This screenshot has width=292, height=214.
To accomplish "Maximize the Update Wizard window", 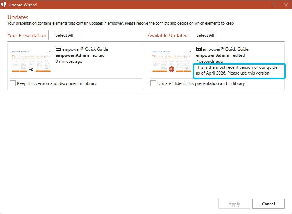I will pyautogui.click(x=275, y=5).
